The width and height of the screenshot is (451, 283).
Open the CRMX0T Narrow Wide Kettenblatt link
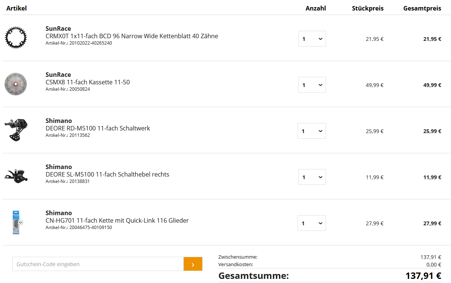click(x=132, y=36)
